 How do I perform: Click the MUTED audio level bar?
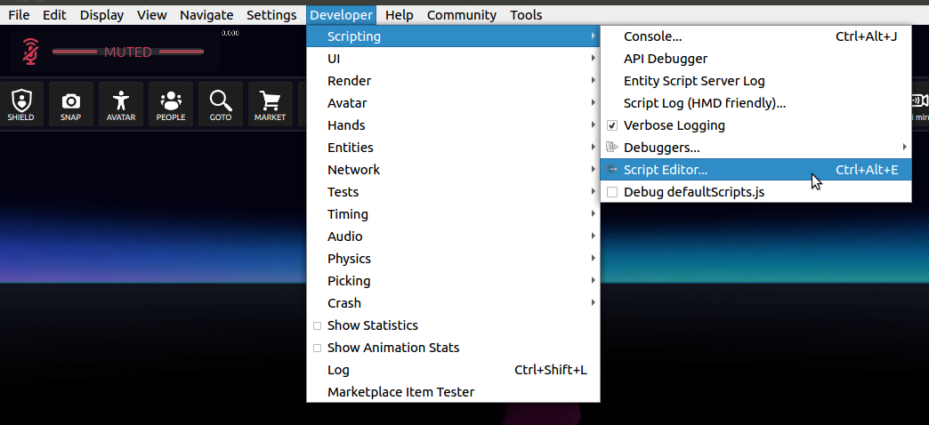pos(128,52)
